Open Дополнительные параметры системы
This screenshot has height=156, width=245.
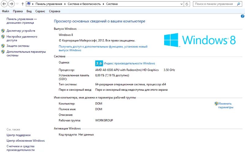pos(26,53)
